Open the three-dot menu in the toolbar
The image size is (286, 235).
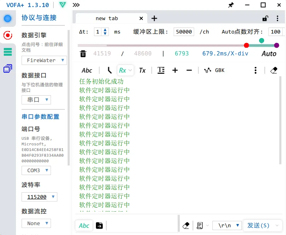pyautogui.click(x=256, y=70)
